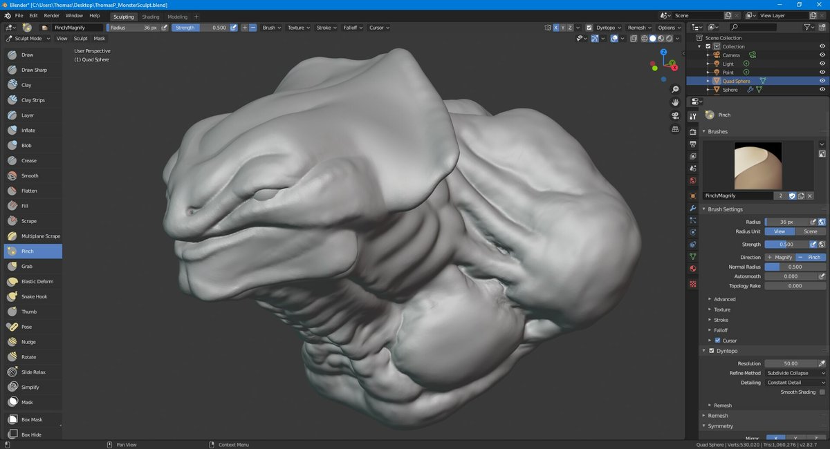The image size is (830, 449).
Task: Pick the Snake Hook brush
Action: [33, 296]
